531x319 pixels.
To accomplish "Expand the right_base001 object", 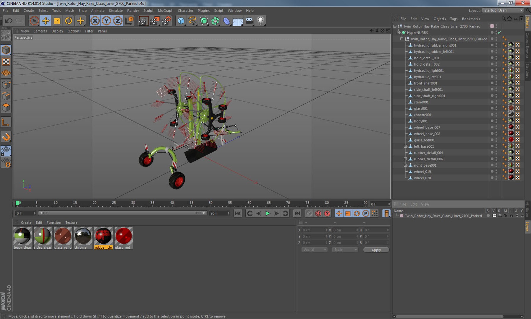I will pyautogui.click(x=406, y=165).
